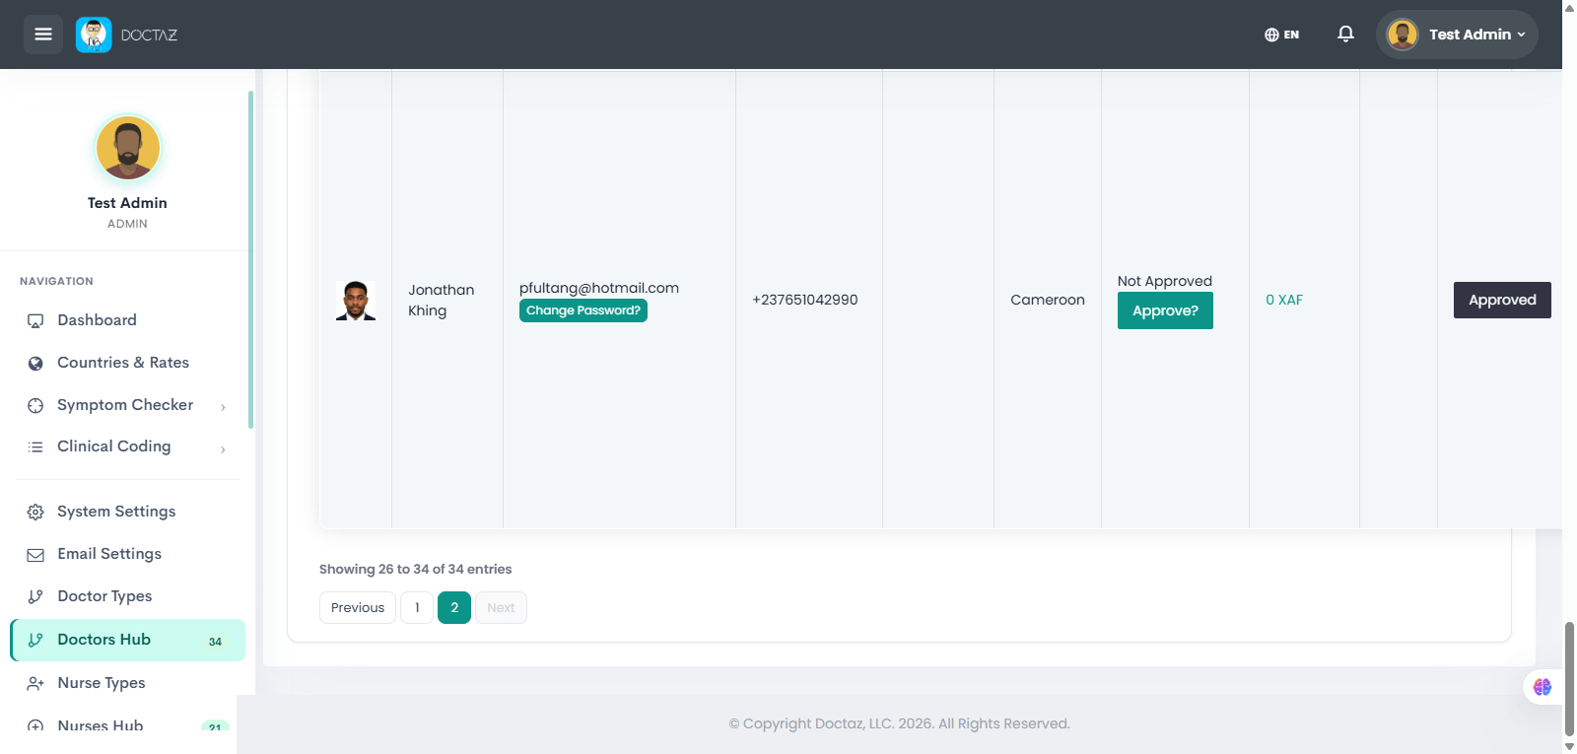This screenshot has height=754, width=1577.
Task: Open the notifications bell
Action: pos(1345,34)
